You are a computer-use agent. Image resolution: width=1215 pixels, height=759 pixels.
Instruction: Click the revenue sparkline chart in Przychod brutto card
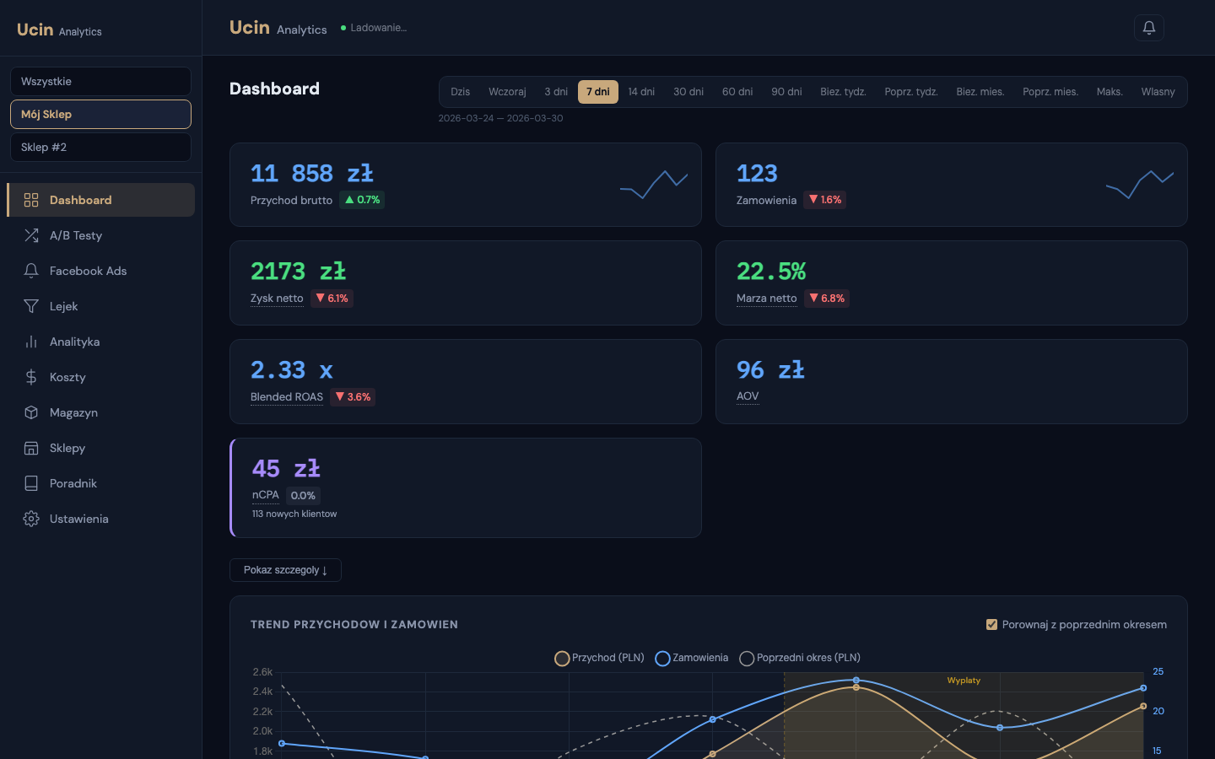pyautogui.click(x=654, y=185)
